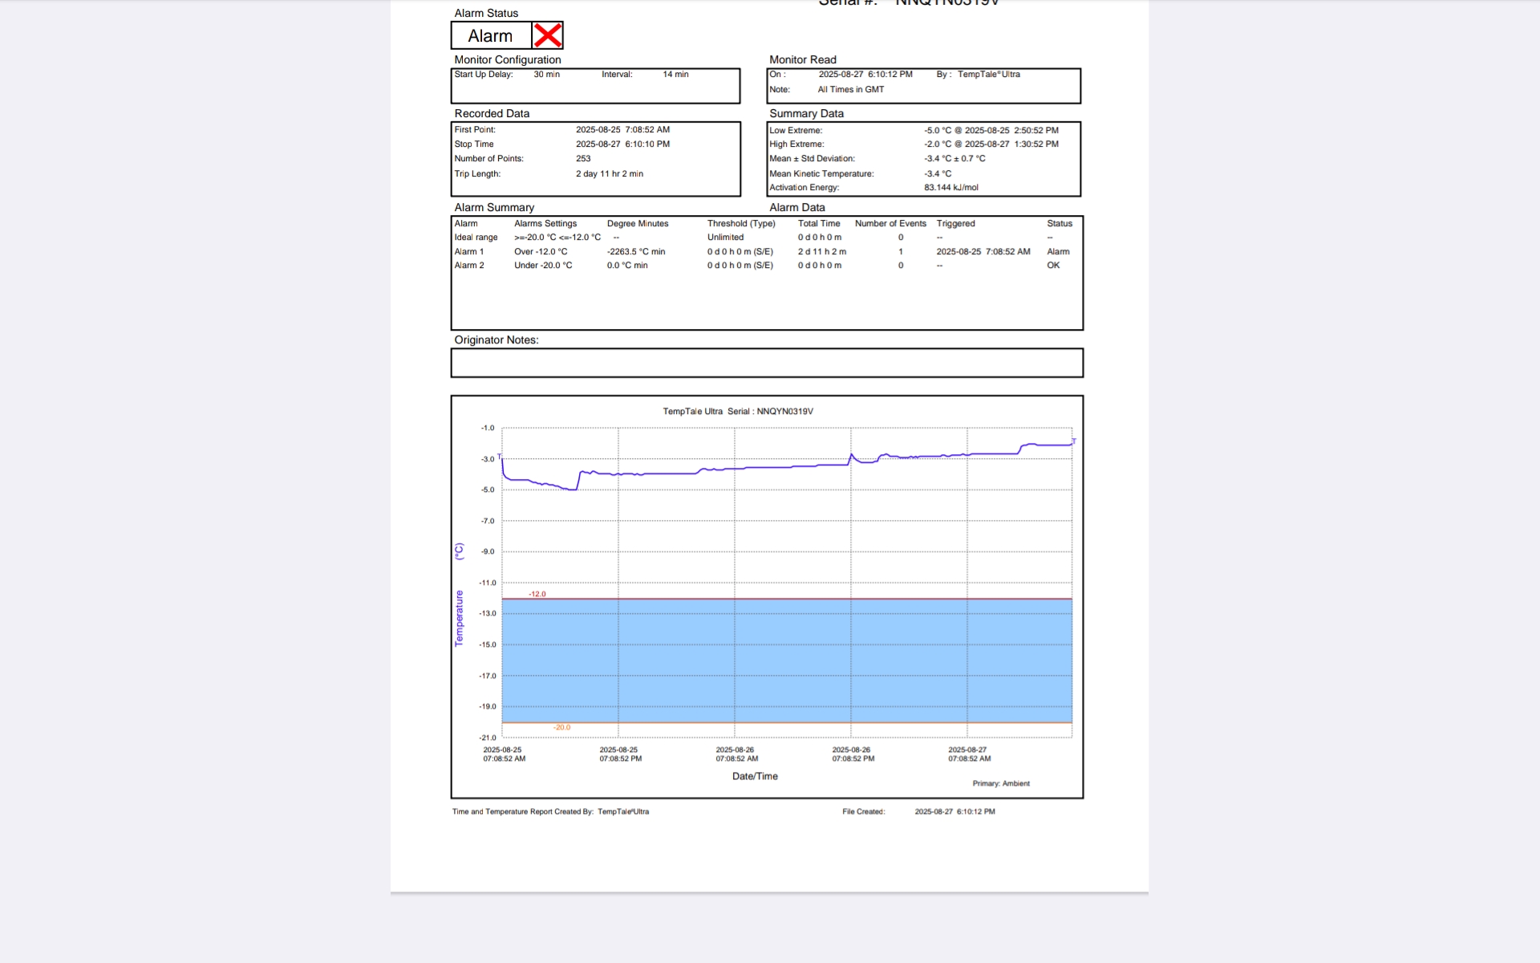Click the 2025-08-25 07:08:52 PM axis label
This screenshot has height=963, width=1540.
point(619,754)
